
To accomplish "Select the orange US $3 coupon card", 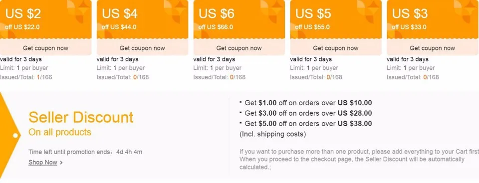I will click(x=433, y=20).
